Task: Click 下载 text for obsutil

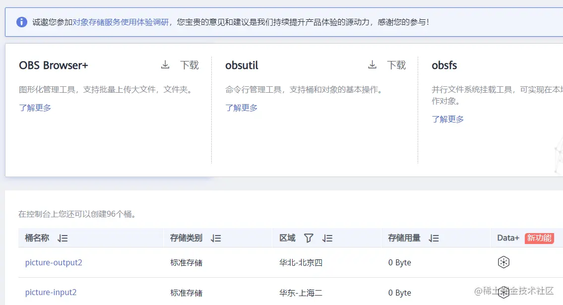Action: coord(396,65)
